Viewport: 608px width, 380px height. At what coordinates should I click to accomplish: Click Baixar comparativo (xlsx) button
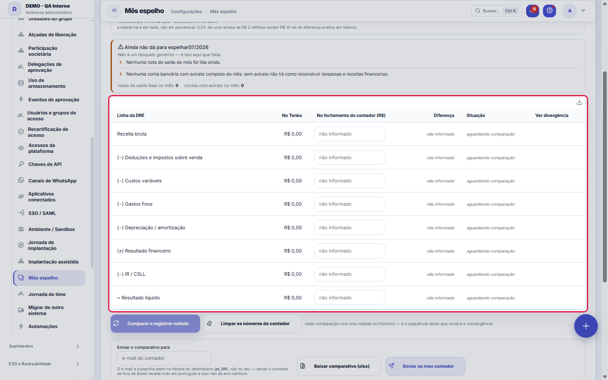(339, 366)
